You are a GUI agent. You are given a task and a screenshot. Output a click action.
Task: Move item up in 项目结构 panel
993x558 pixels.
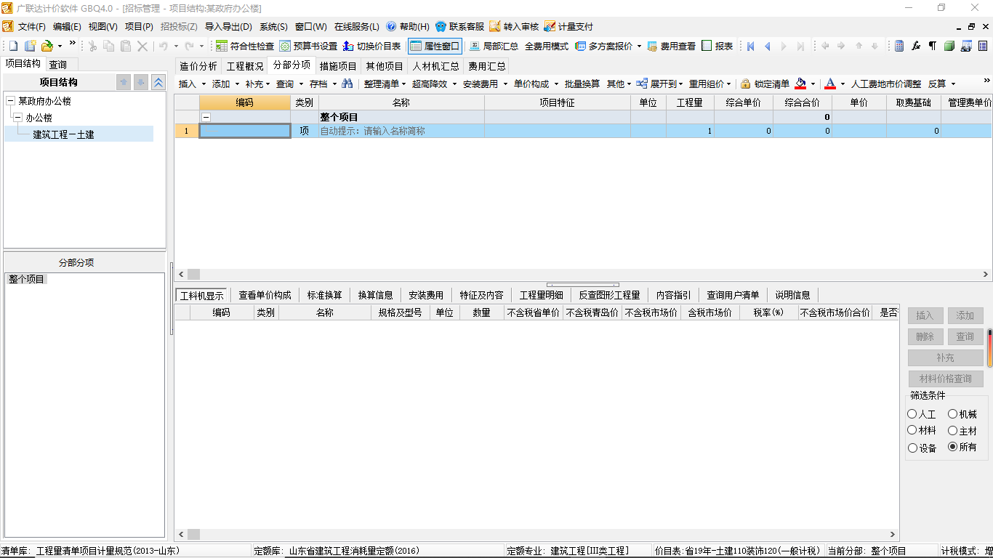tap(124, 82)
